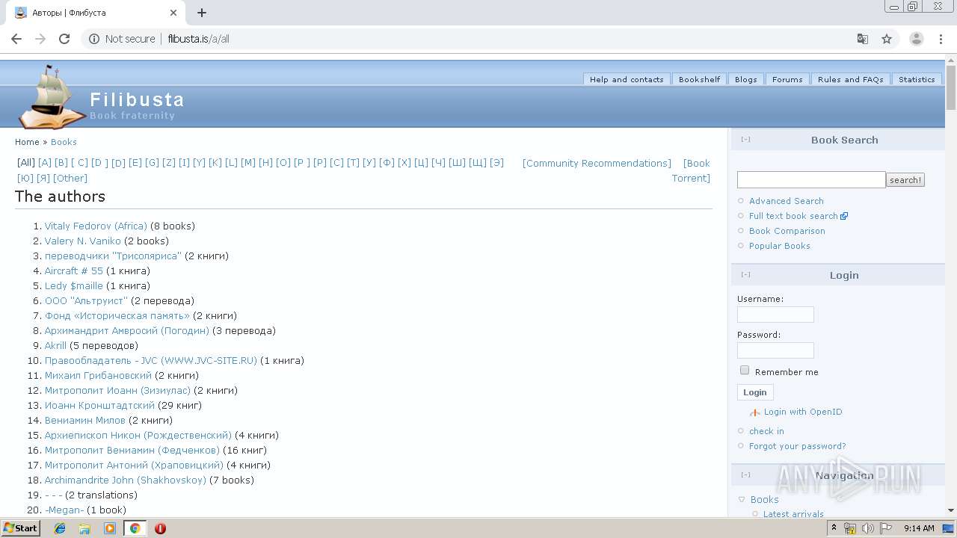Open the Blogs tab
Screen dimensions: 957x538
click(x=746, y=79)
